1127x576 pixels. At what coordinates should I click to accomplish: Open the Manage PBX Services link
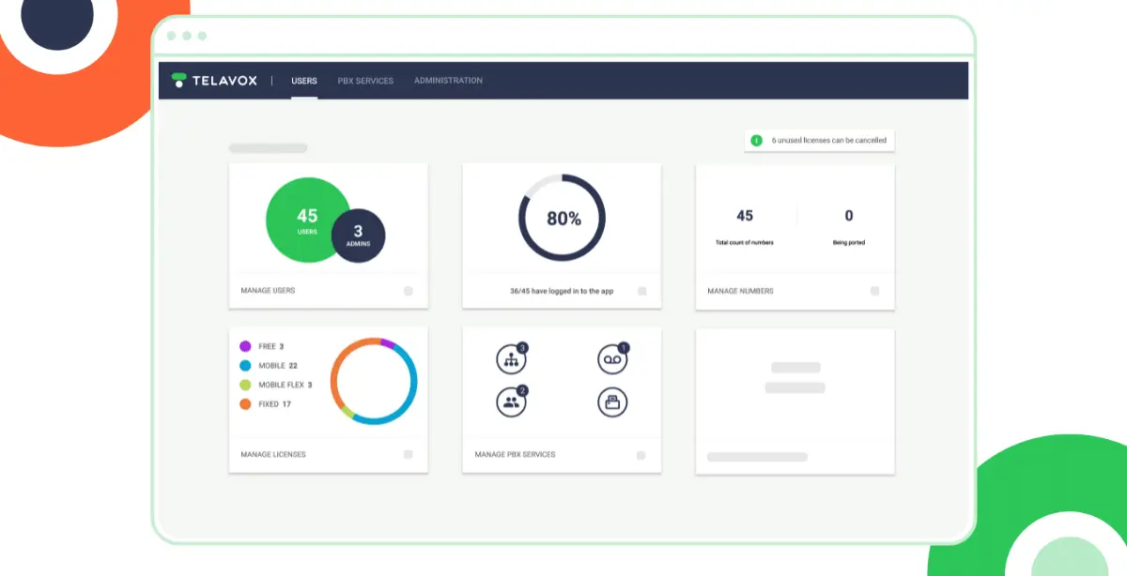pos(515,454)
